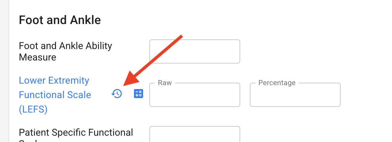The image size is (392, 142).
Task: Click the (LEFS) abbreviation text in the link
Action: (x=33, y=110)
